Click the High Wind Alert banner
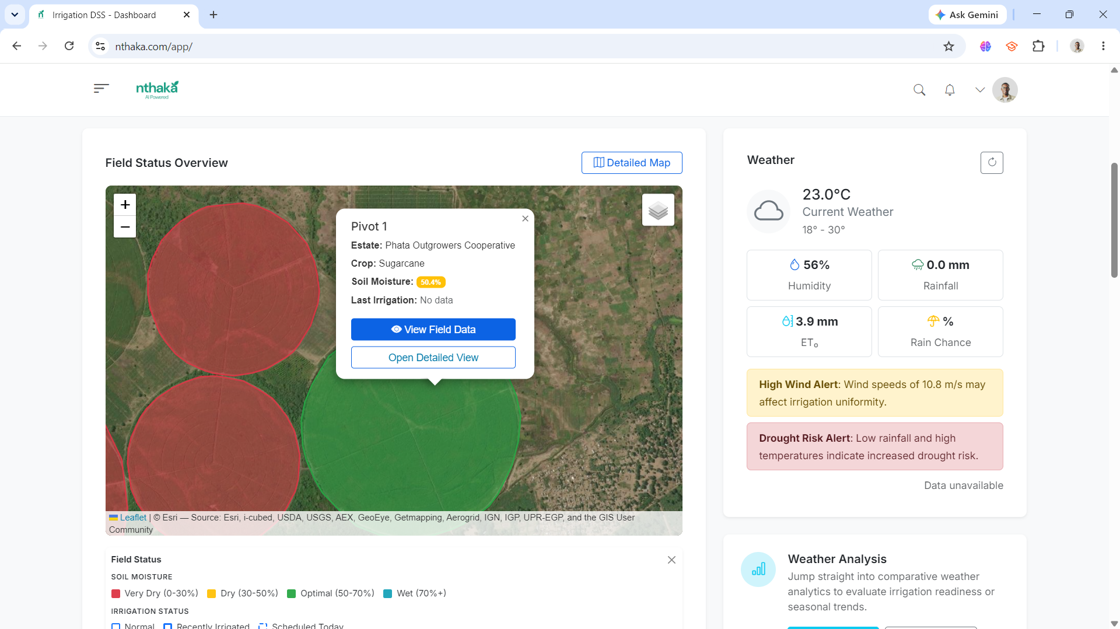Screen dimensions: 1120x629 [875, 393]
